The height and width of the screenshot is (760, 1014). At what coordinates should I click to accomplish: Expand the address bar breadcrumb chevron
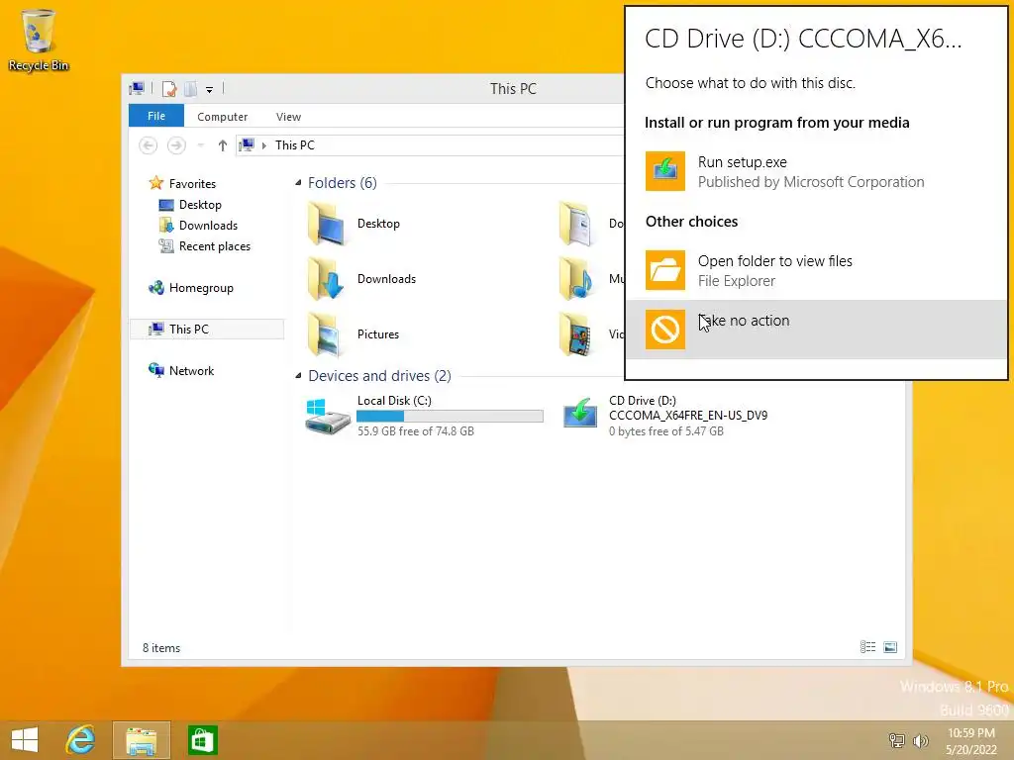[263, 145]
